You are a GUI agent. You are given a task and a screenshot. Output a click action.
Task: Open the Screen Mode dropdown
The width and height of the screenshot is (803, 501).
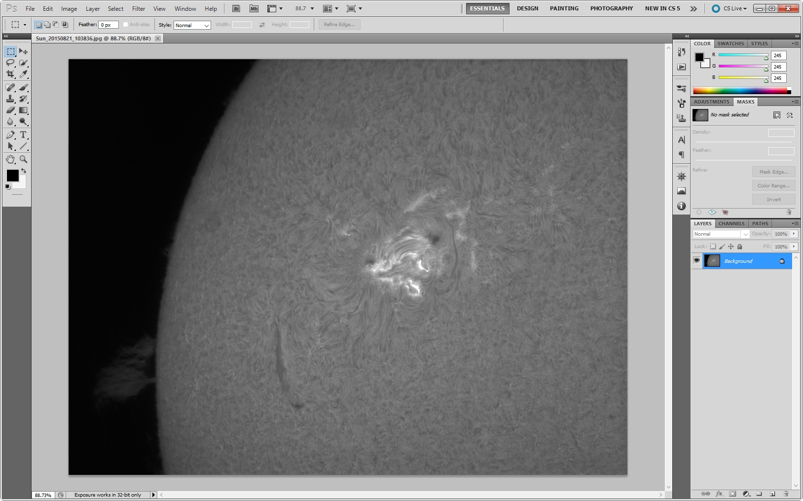pyautogui.click(x=354, y=8)
